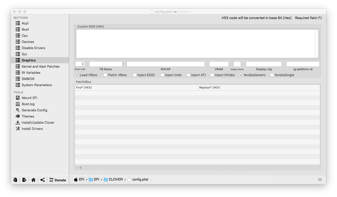Click the home icon in bottom toolbar
Image resolution: width=337 pixels, height=197 pixels.
(x=33, y=180)
